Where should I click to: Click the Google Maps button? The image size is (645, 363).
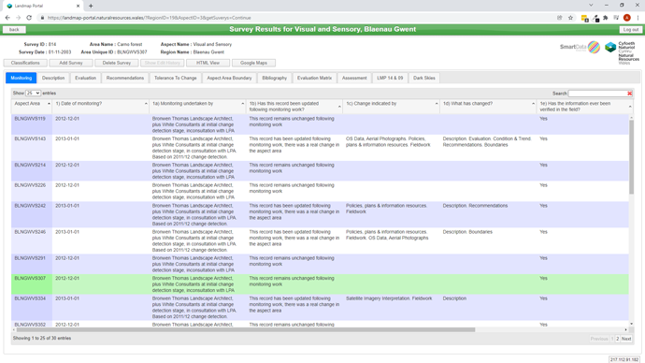coord(254,63)
